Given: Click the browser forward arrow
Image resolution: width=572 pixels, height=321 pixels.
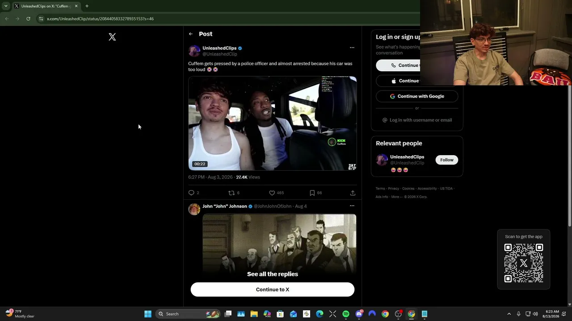Looking at the screenshot, I should point(17,19).
